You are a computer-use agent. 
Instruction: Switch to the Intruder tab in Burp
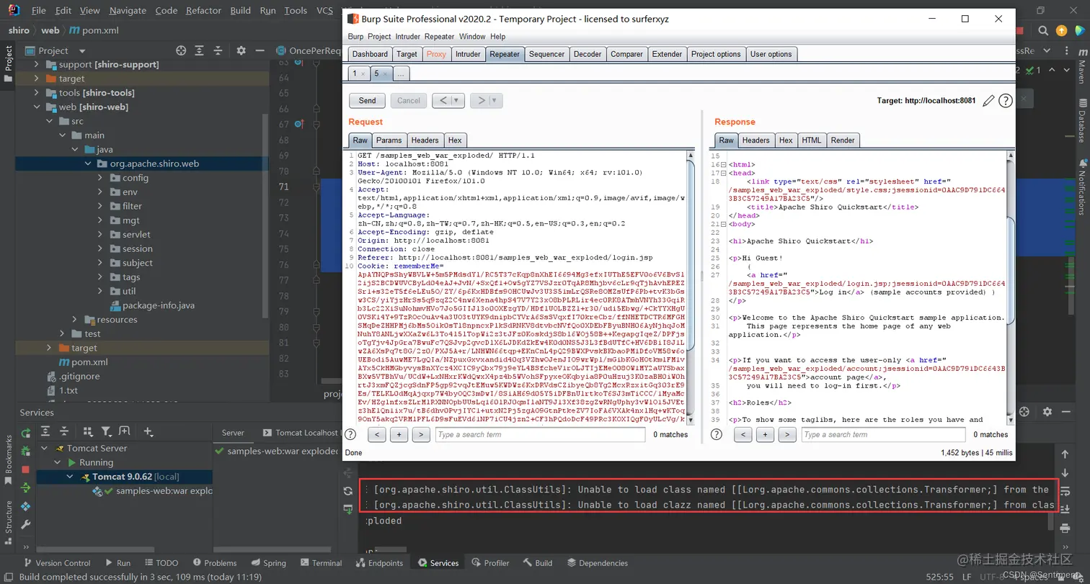pos(468,54)
